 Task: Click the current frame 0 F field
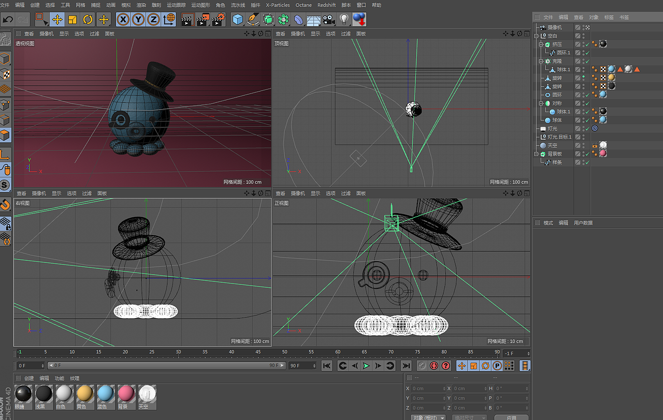pos(31,366)
